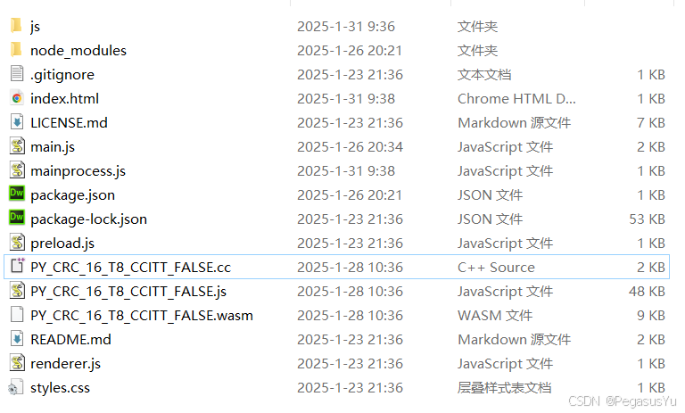Click the 53 KB size of package-lock.json

pyautogui.click(x=647, y=219)
